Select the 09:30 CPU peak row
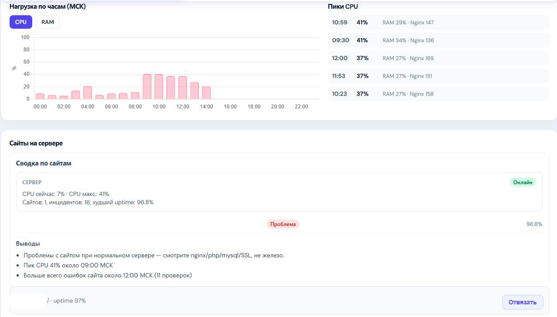557x317 pixels. point(438,40)
